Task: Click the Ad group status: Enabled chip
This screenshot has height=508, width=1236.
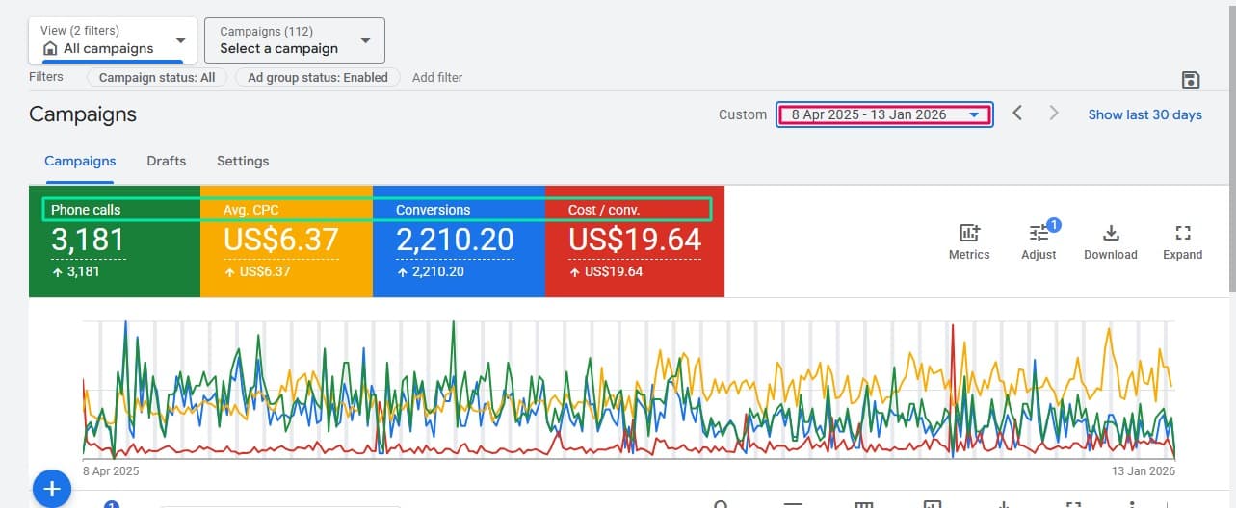Action: coord(318,77)
